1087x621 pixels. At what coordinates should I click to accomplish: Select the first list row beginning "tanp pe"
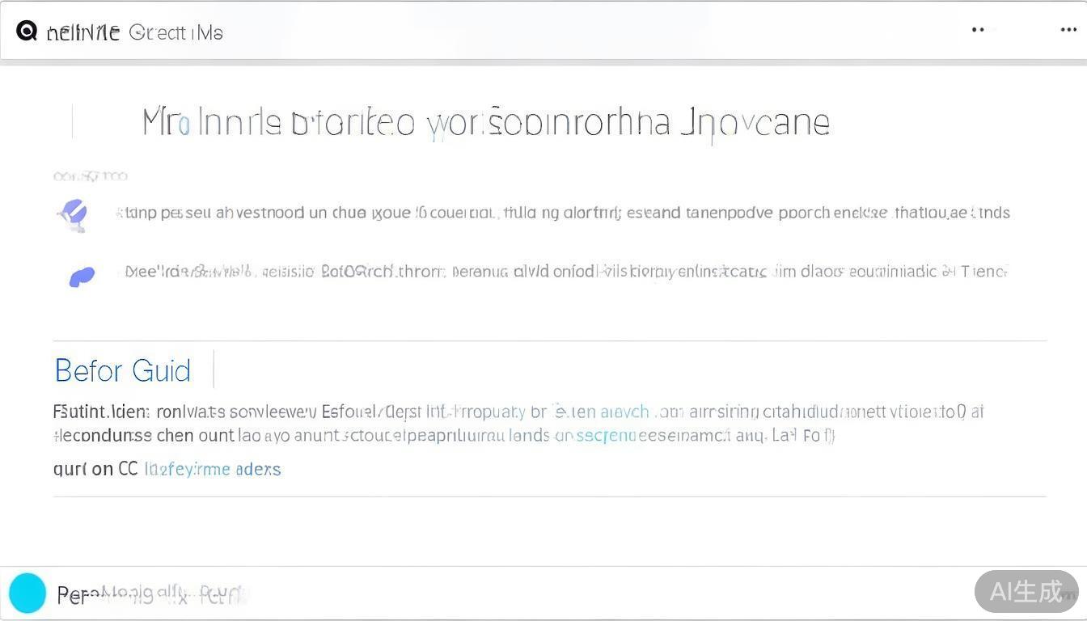click(x=562, y=213)
